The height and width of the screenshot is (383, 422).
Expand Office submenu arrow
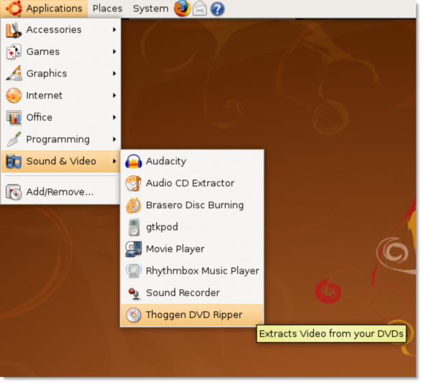114,118
